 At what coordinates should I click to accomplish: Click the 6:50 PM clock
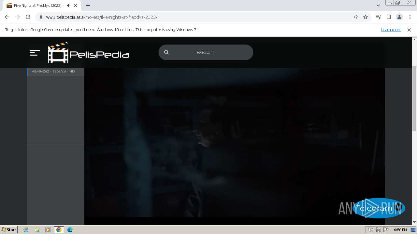(400, 230)
